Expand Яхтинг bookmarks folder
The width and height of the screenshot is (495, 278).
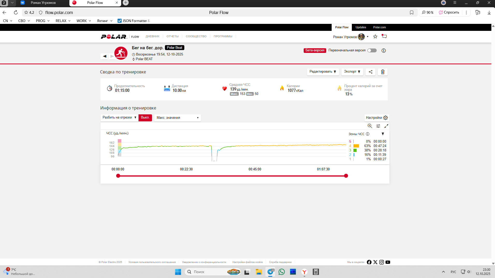(105, 21)
